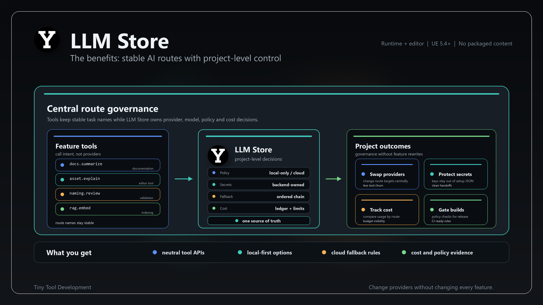Click the Y logo beside the LLM Store title

[47, 40]
